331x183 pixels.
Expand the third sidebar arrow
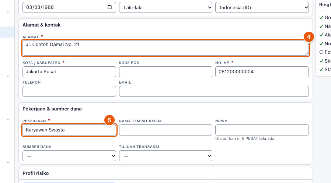point(8,120)
